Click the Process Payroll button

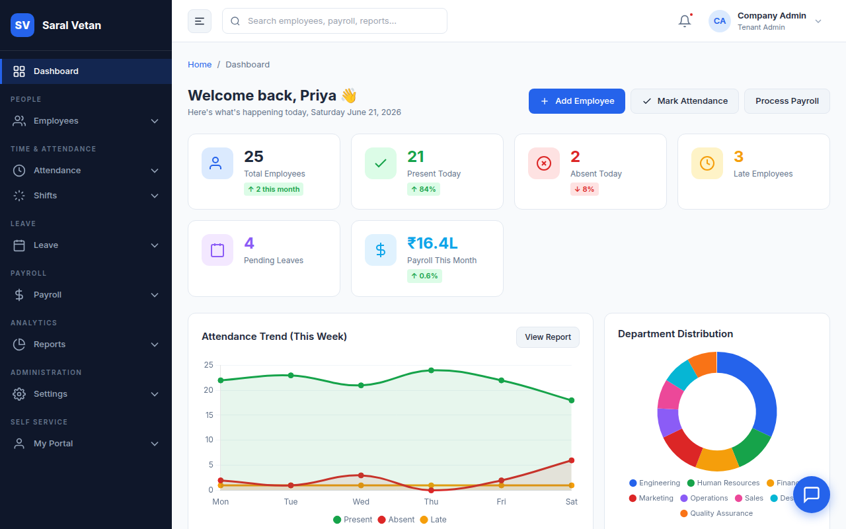(x=787, y=101)
